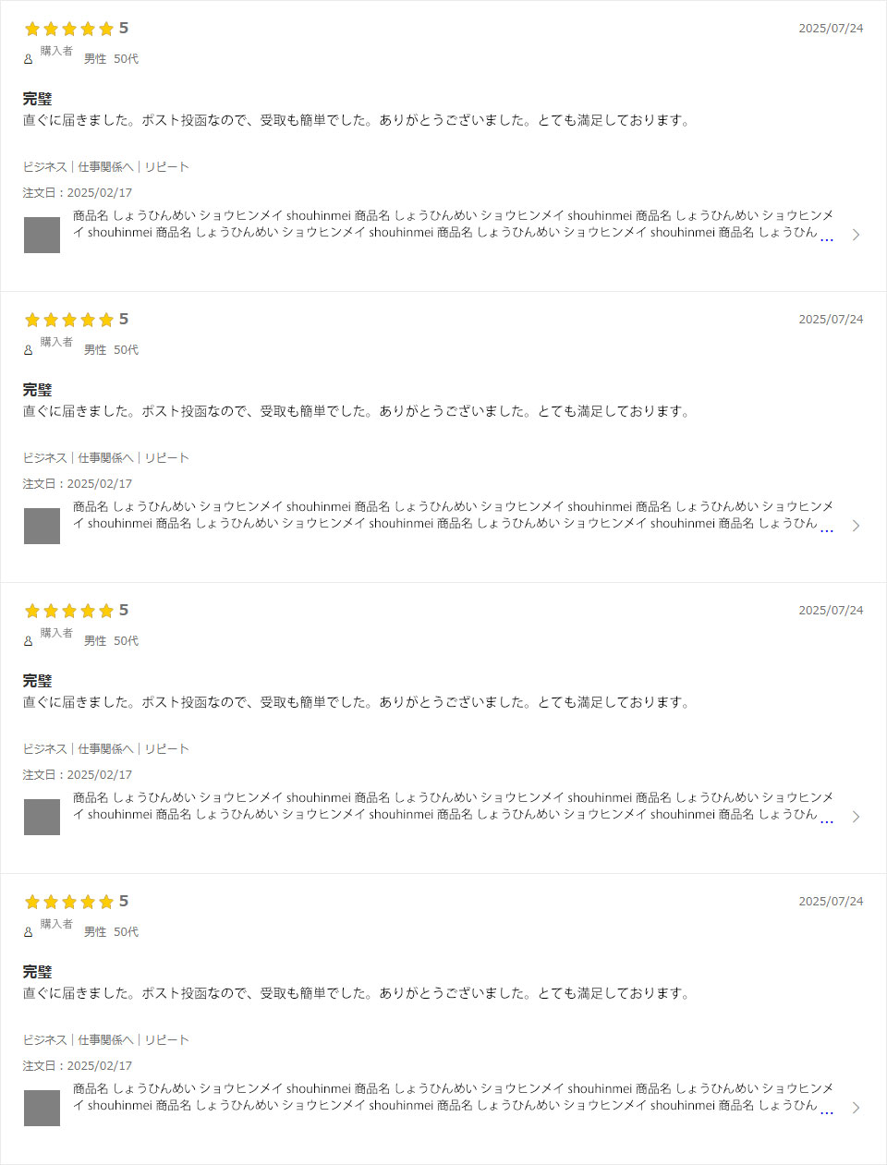Click the five-star rating on the fourth review

tap(69, 902)
